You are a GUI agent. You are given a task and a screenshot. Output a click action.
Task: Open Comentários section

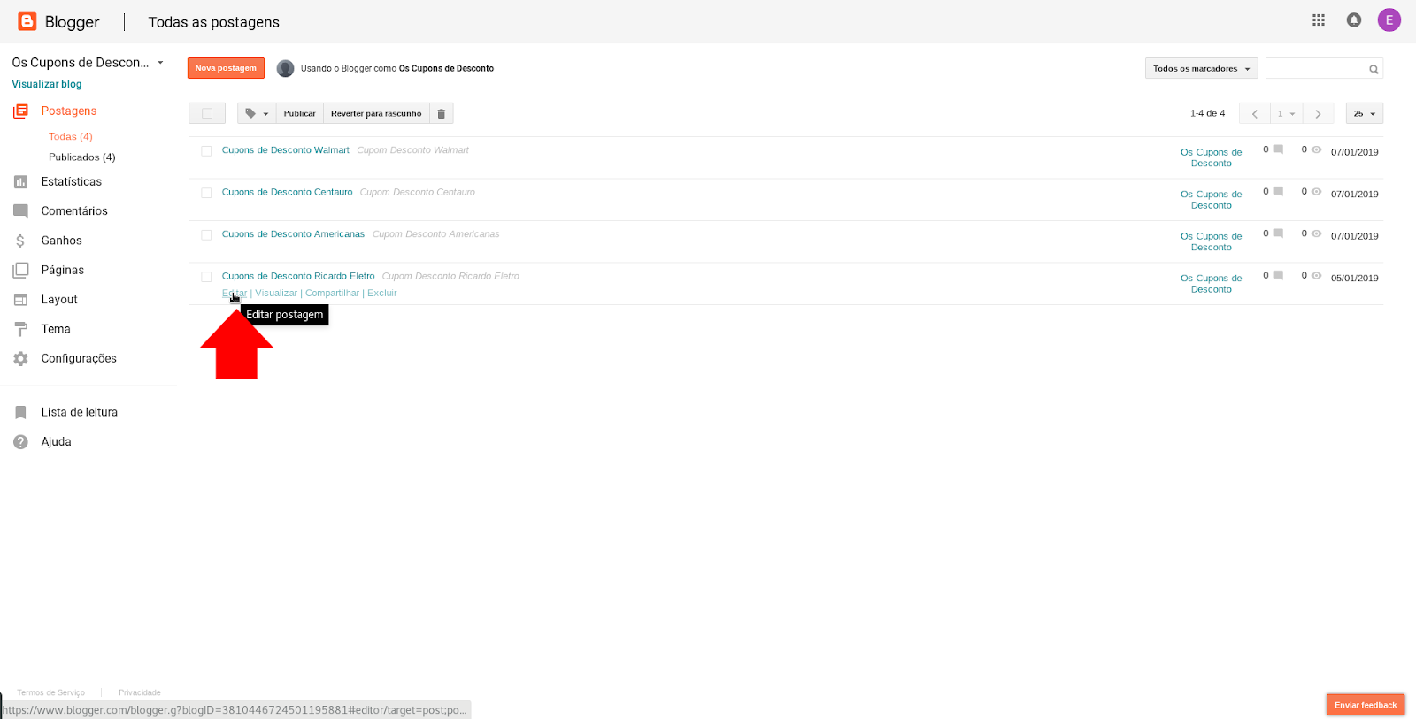(x=74, y=210)
